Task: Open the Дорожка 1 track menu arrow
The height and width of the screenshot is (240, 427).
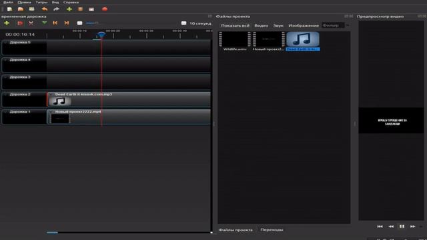Action: [6, 112]
